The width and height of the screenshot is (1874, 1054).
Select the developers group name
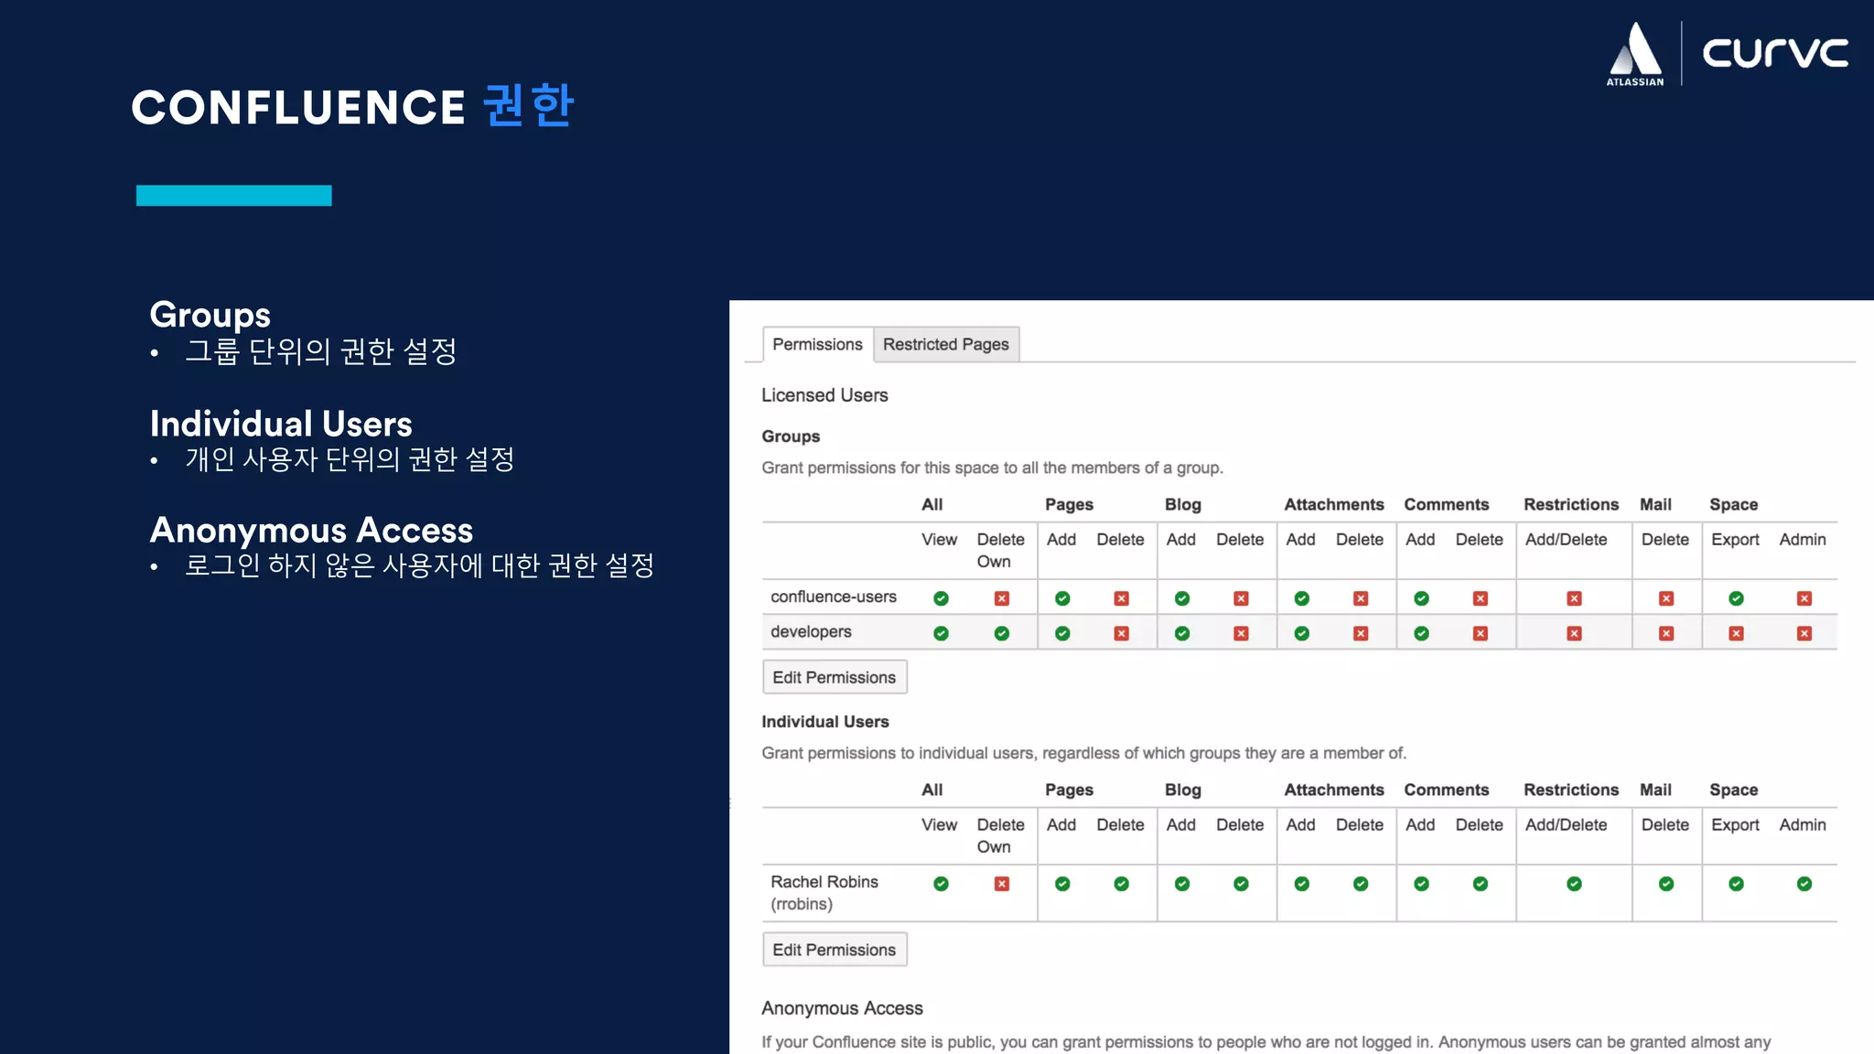point(811,631)
